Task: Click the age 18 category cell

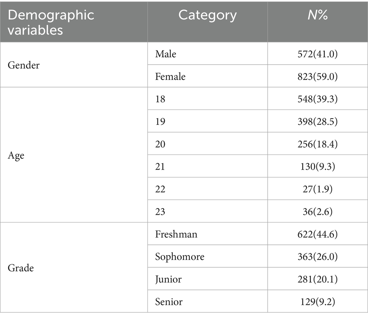Action: pos(160,99)
